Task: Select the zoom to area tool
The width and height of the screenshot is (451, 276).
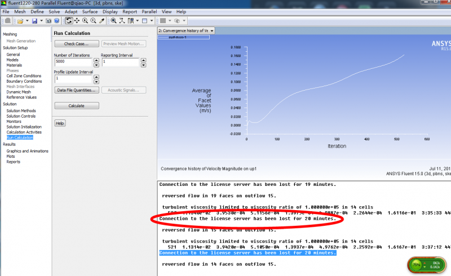Action: [x=93, y=21]
